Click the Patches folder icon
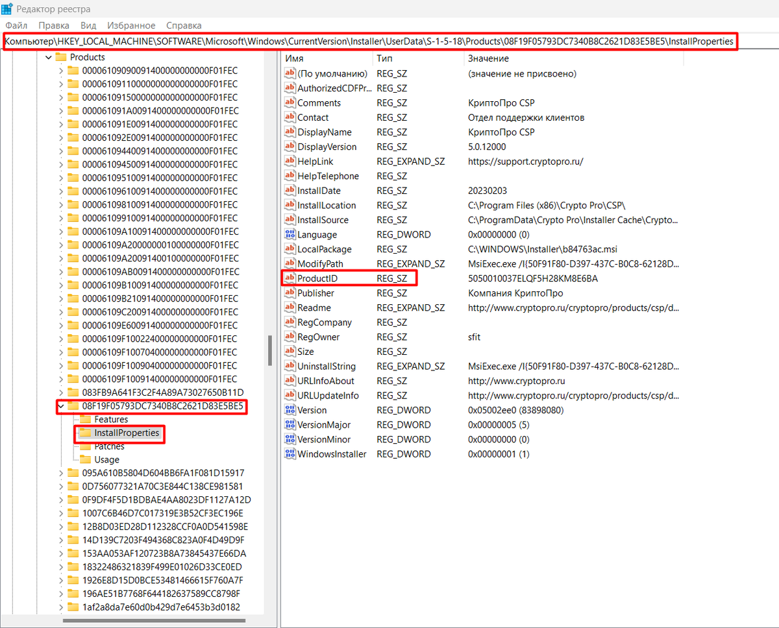The image size is (779, 628). pyautogui.click(x=85, y=446)
